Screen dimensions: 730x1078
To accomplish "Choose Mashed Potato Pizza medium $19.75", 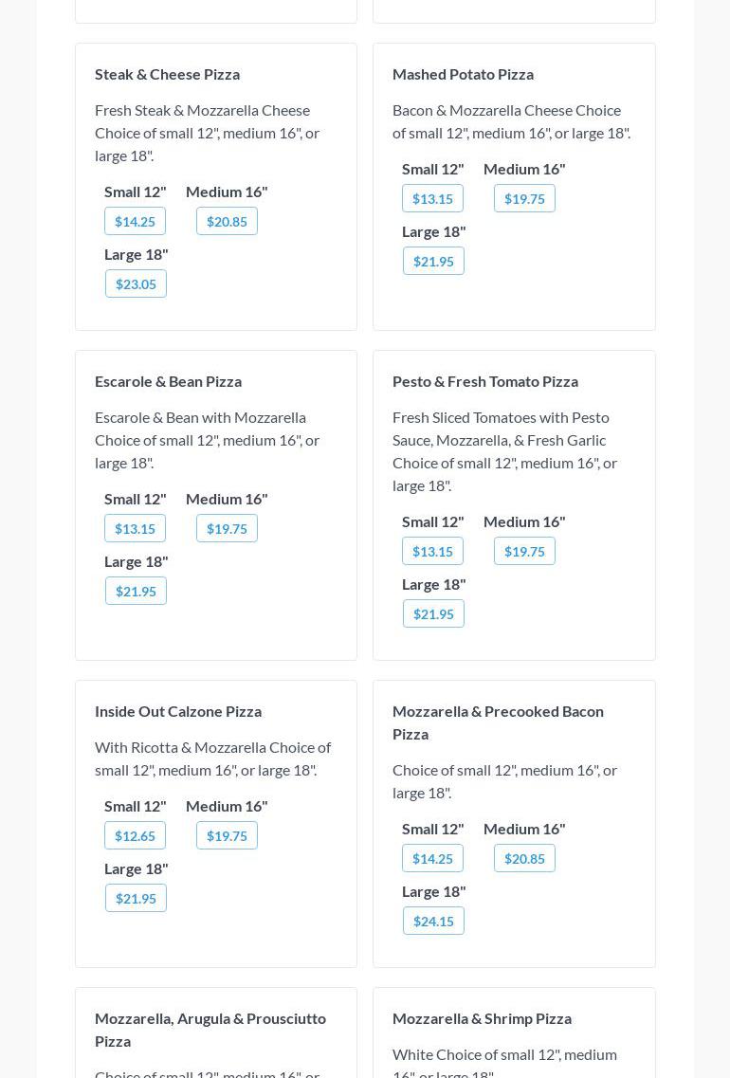I will [524, 198].
